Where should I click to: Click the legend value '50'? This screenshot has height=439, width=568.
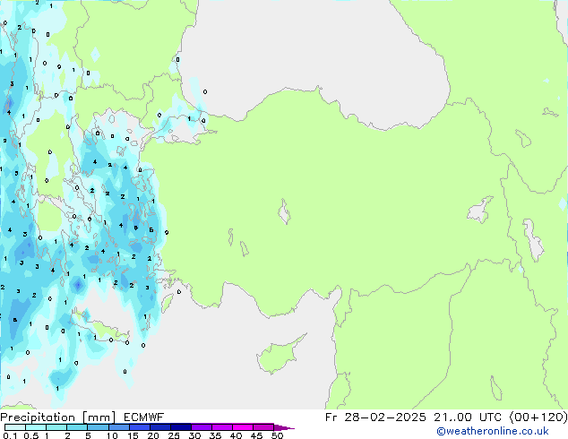click(277, 435)
